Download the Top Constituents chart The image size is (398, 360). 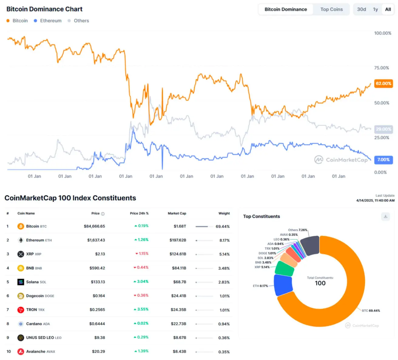(x=386, y=216)
